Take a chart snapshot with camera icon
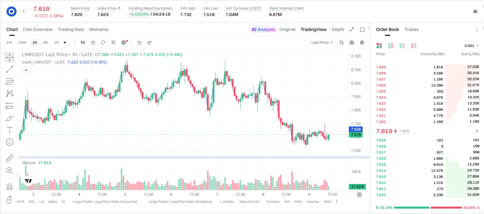 pos(352,42)
